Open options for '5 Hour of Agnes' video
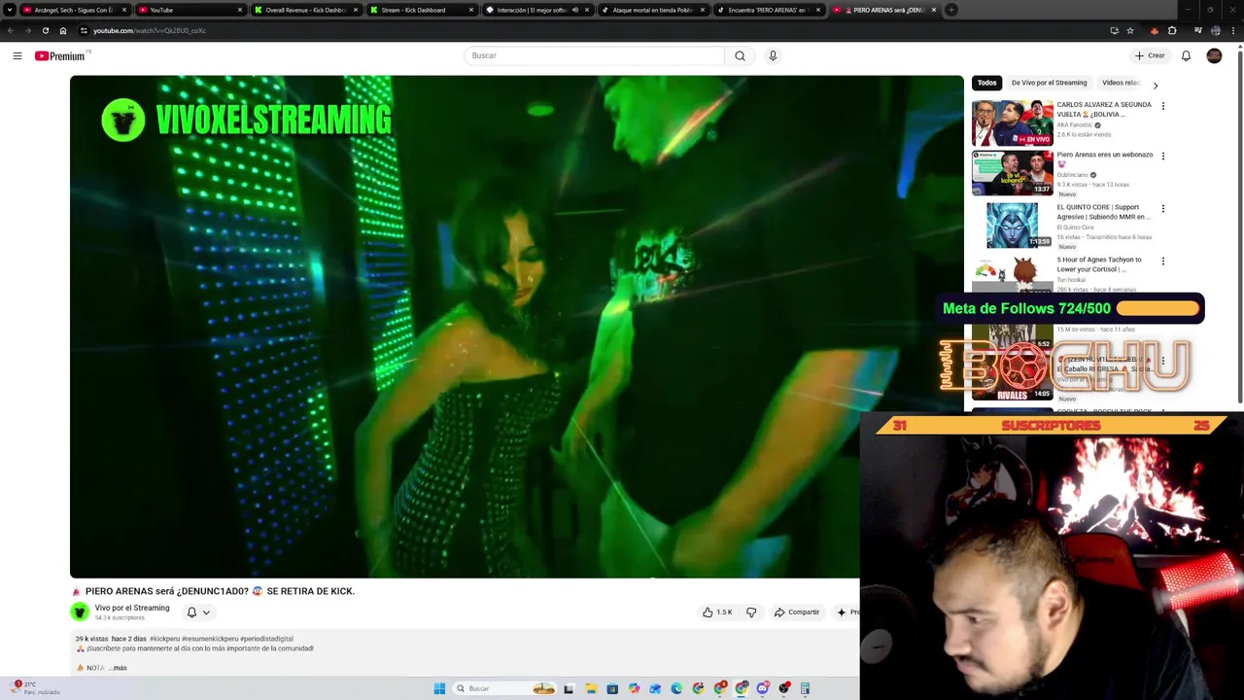Image resolution: width=1244 pixels, height=700 pixels. point(1162,261)
